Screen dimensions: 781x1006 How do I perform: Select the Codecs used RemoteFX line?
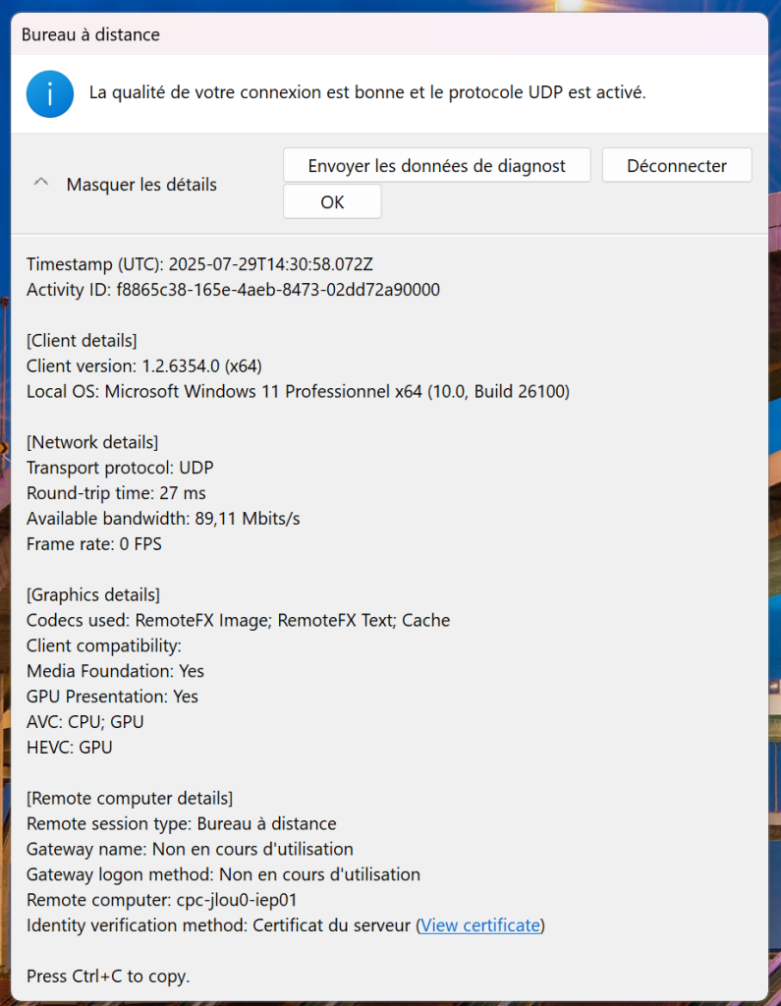coord(238,621)
